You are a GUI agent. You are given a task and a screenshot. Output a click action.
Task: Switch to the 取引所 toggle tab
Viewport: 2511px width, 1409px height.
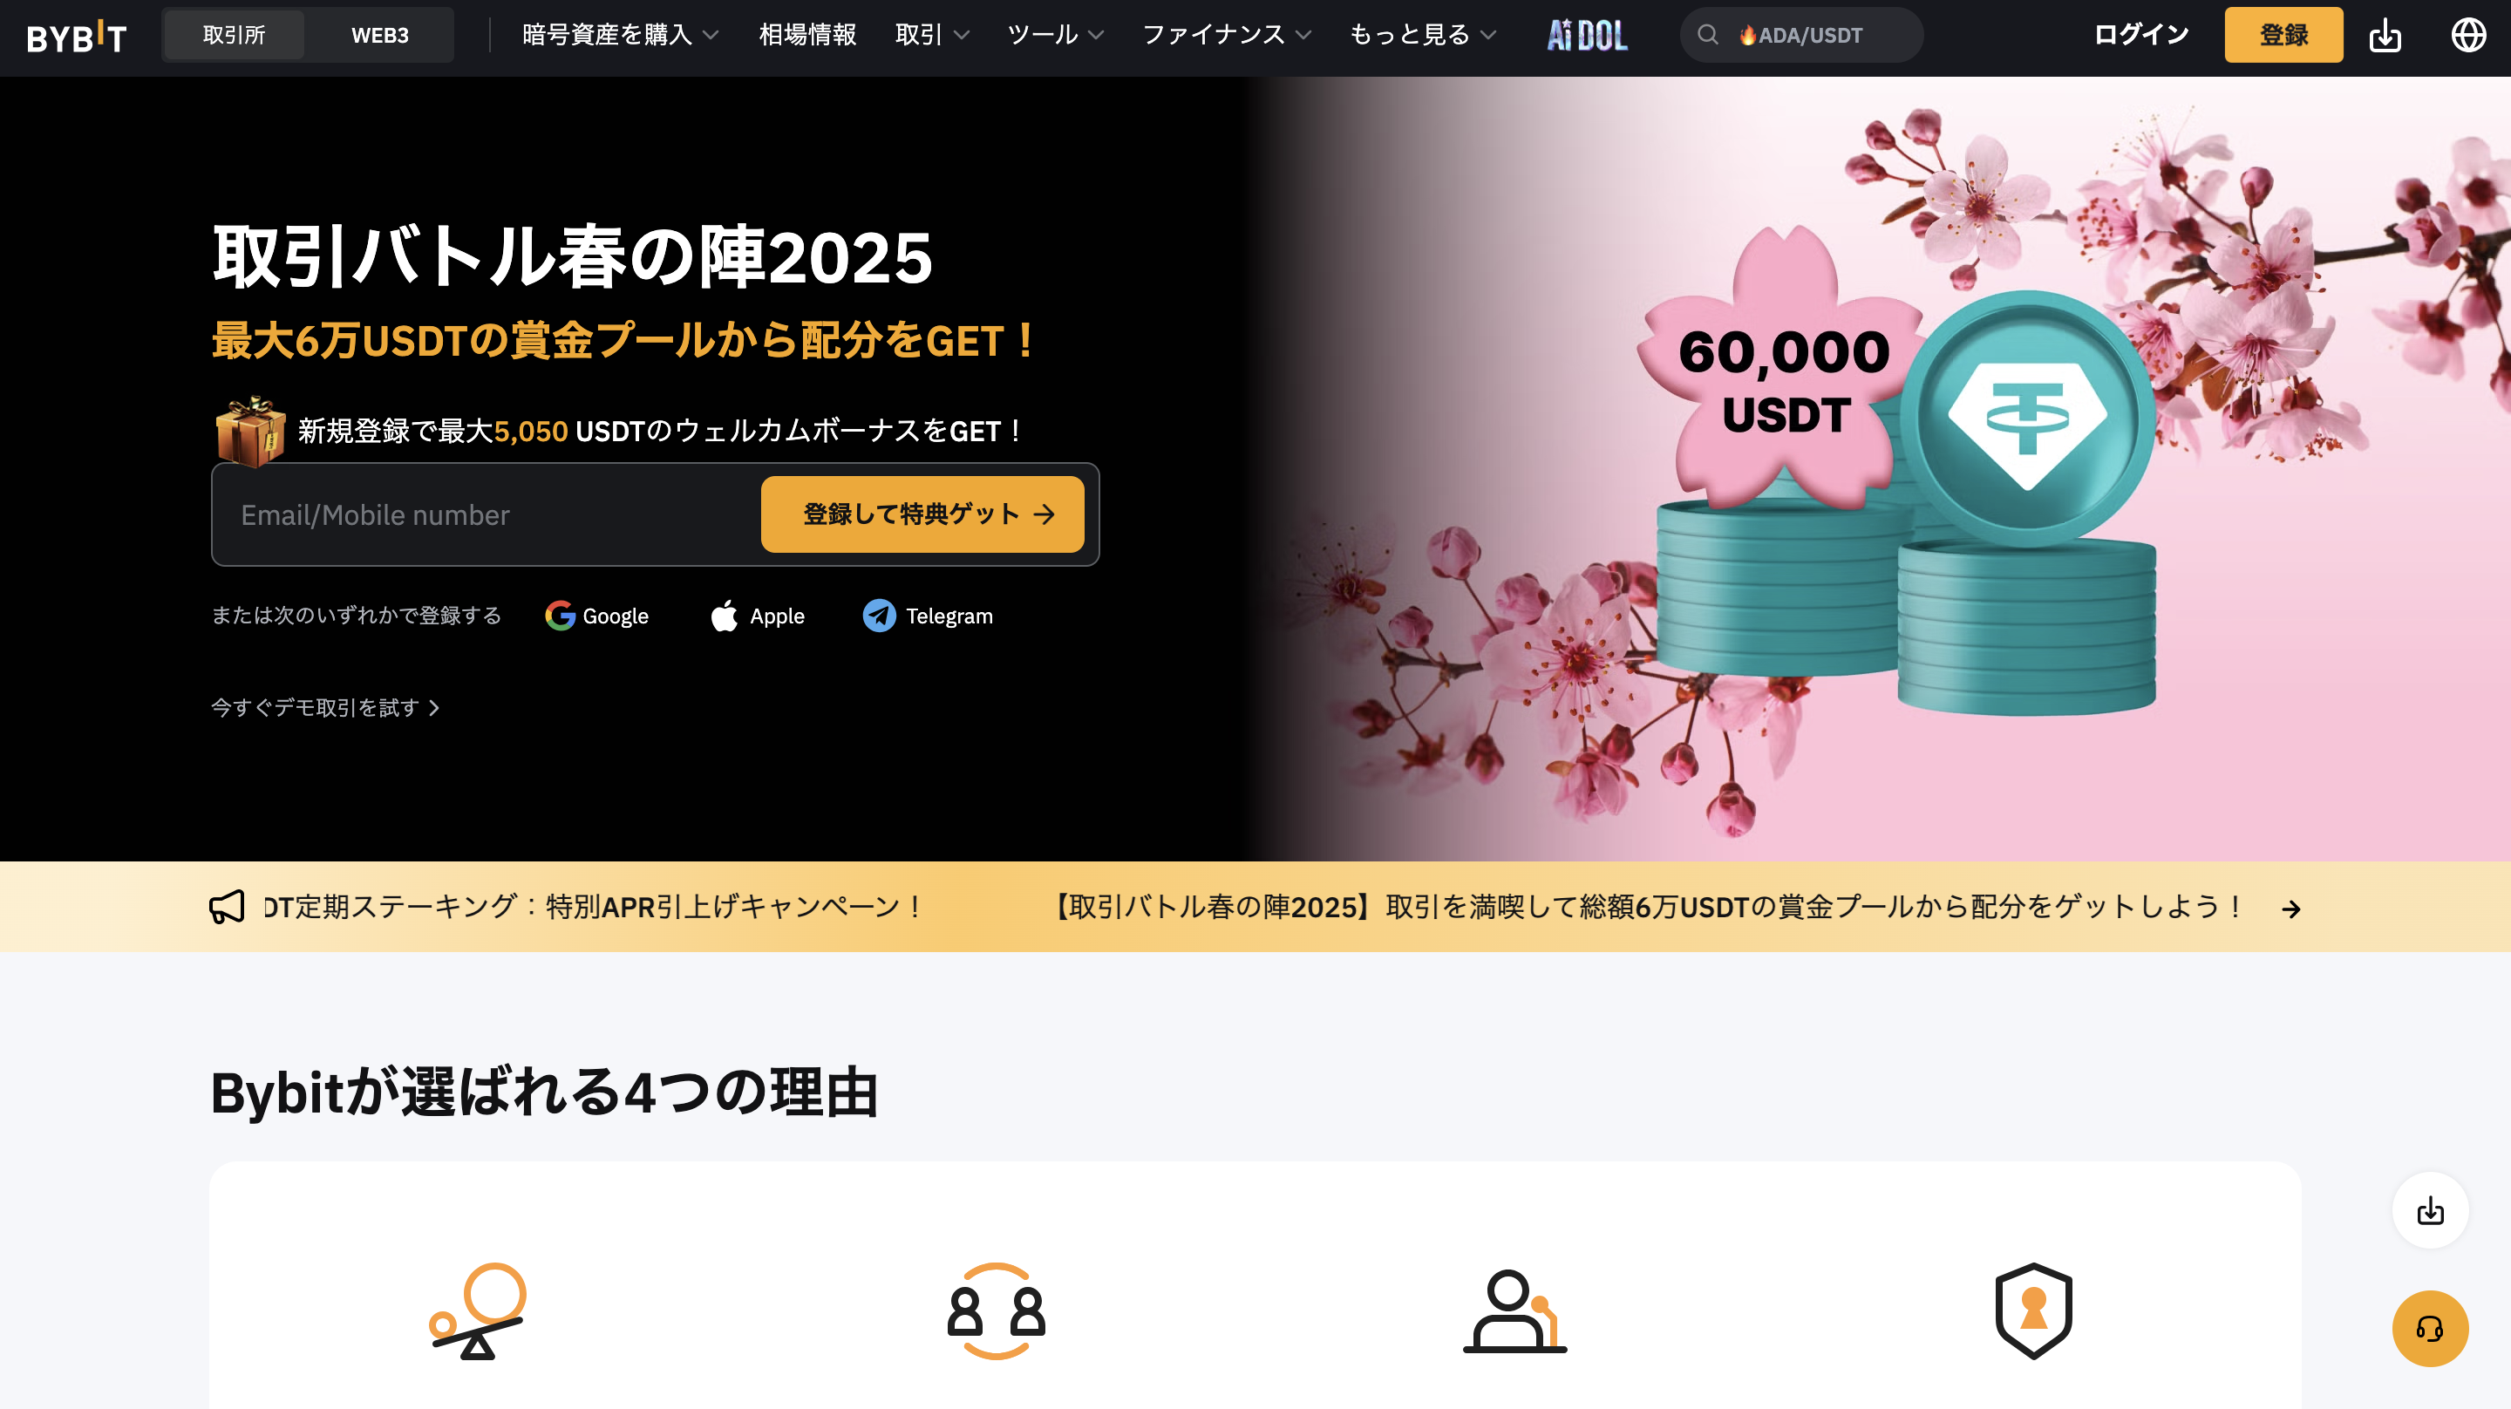tap(234, 35)
